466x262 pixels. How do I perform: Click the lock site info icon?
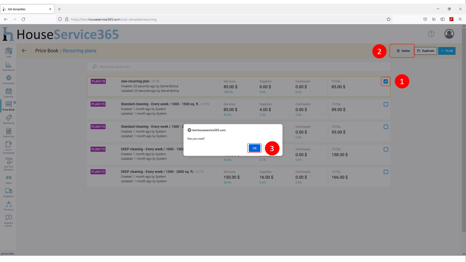pos(67,19)
